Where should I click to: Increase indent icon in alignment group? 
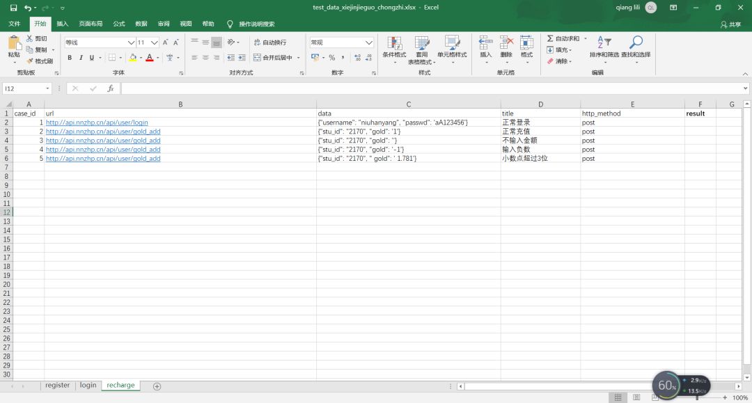[242, 58]
